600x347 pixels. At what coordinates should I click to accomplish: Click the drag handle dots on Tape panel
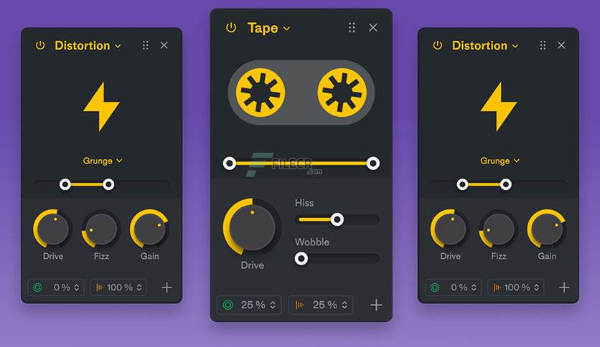(352, 27)
